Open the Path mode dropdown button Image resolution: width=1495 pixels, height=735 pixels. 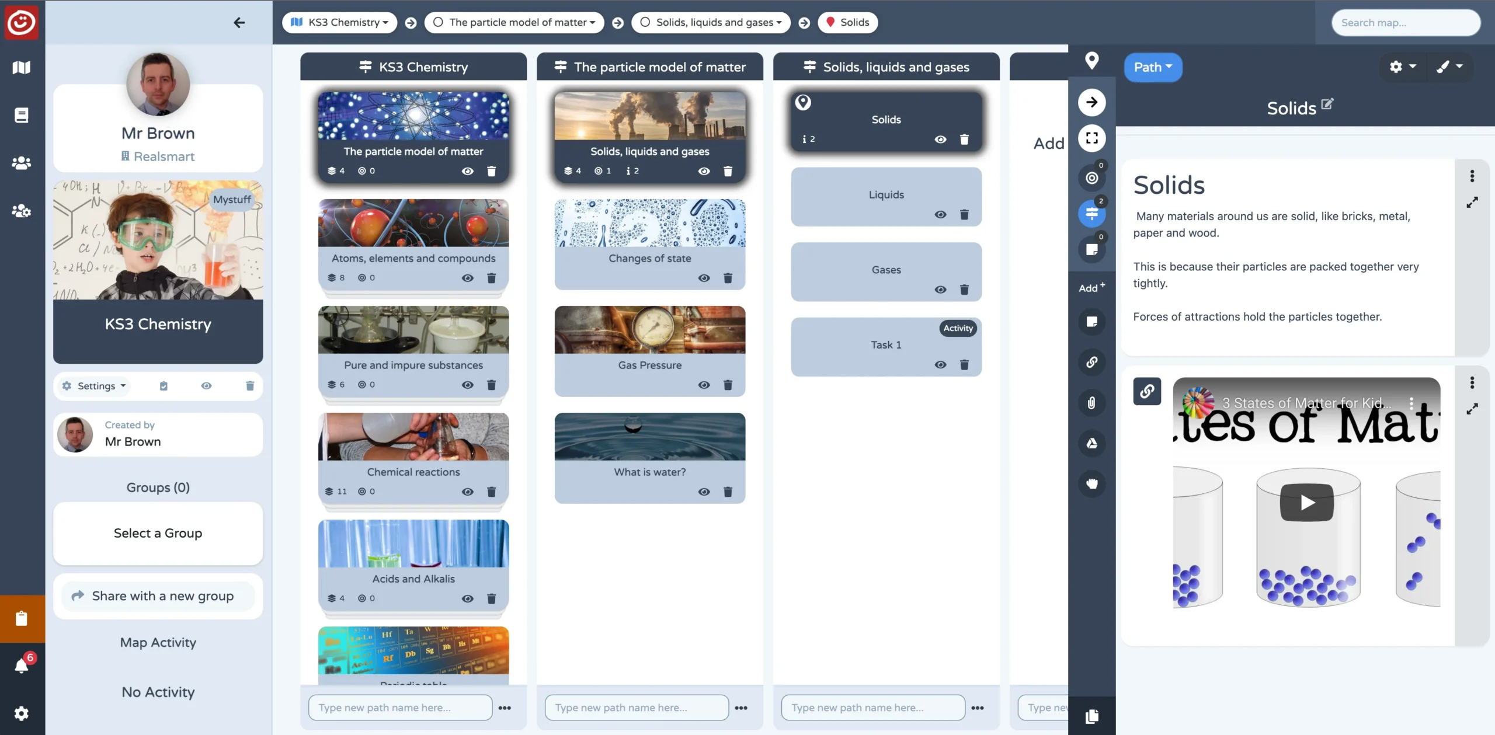1152,67
